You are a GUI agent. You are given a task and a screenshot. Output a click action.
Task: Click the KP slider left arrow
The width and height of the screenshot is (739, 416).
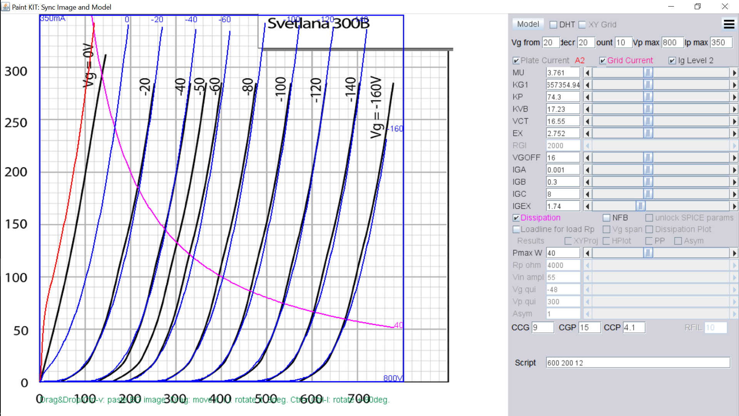pyautogui.click(x=587, y=97)
